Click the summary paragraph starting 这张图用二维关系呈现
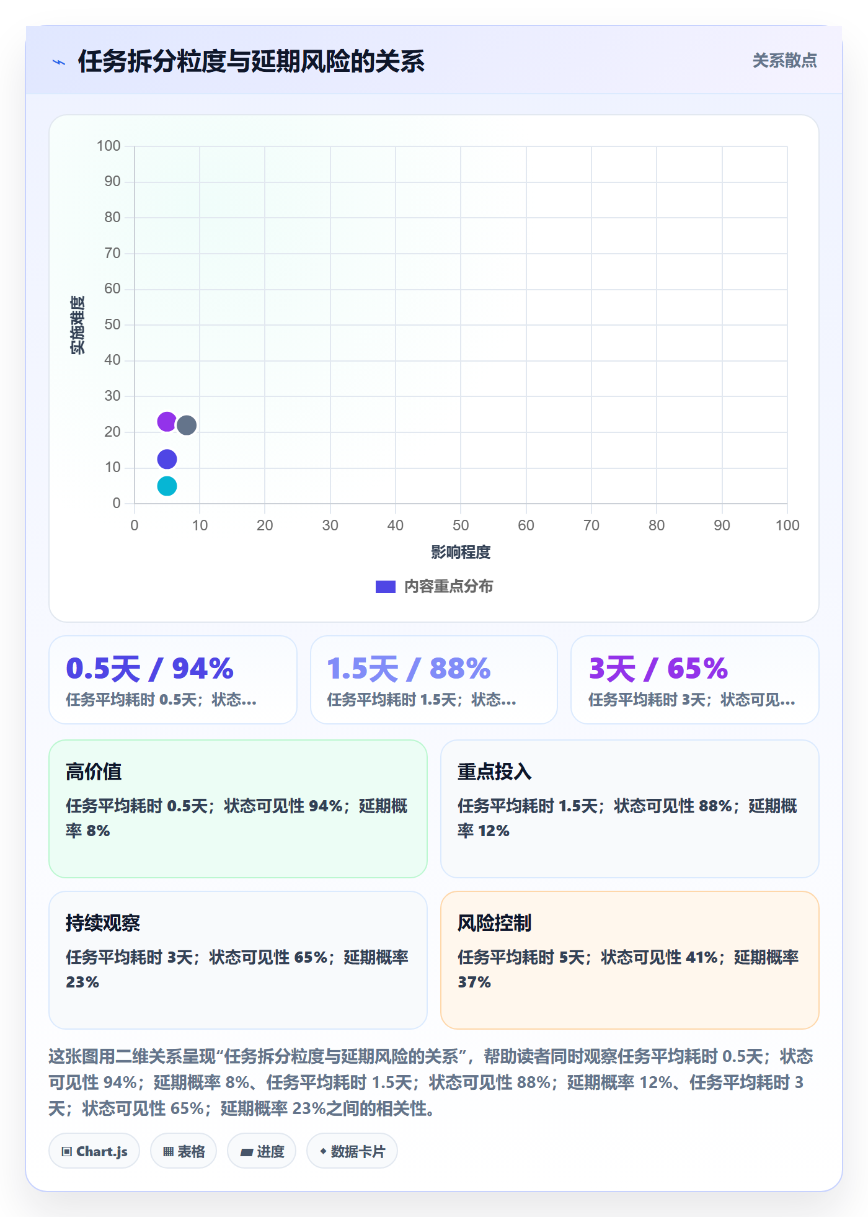This screenshot has height=1217, width=868. coord(432,1082)
